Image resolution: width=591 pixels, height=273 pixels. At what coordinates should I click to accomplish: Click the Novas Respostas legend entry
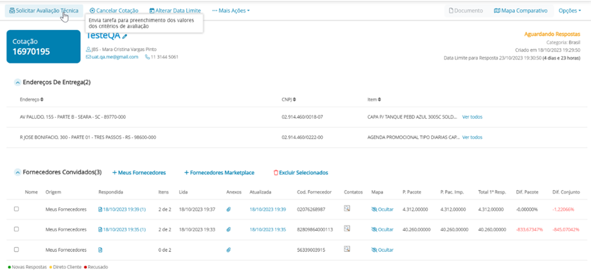point(27,267)
